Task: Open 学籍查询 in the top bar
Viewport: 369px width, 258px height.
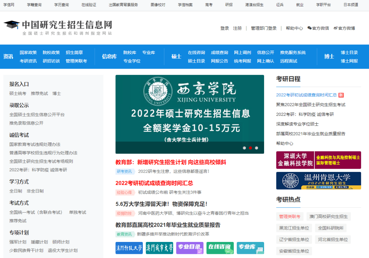Action: (34, 5)
